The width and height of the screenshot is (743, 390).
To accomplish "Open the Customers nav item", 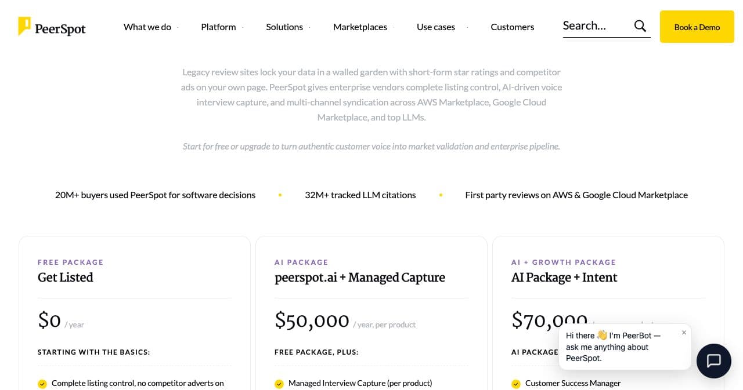I will (513, 27).
